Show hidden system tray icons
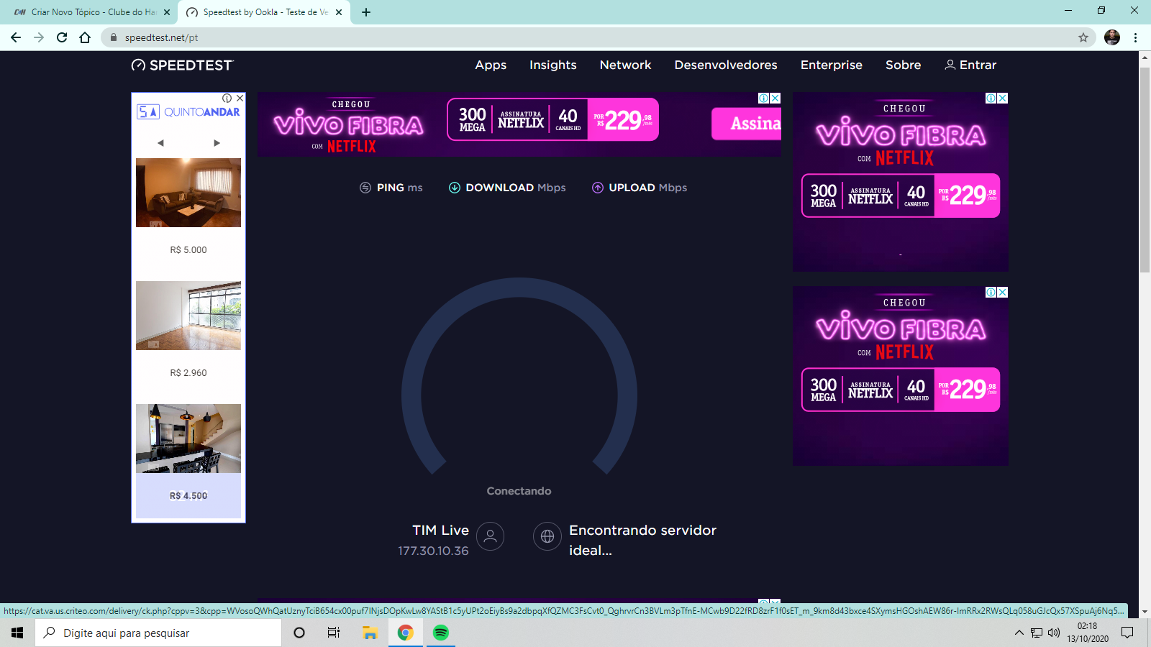Screen dimensions: 1151x647 click(1019, 633)
